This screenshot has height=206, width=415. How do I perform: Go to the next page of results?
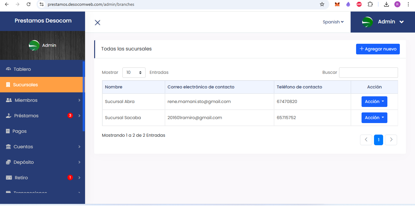(x=391, y=140)
